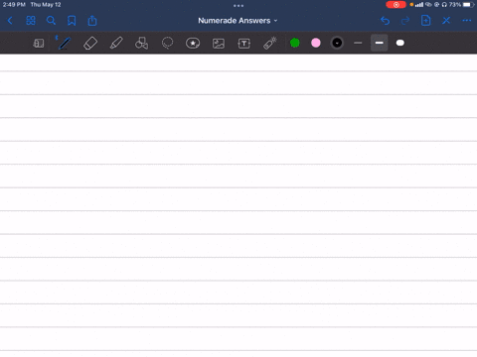The width and height of the screenshot is (477, 357).
Task: Open multitasking three-dot menu at top
Action: (238, 5)
